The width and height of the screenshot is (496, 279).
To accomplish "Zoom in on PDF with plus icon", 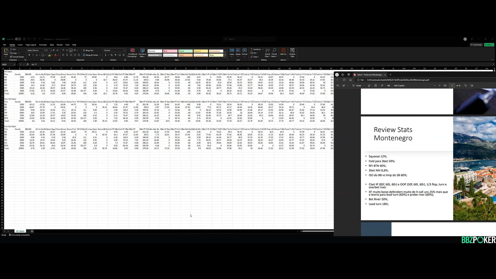I will click(x=440, y=86).
